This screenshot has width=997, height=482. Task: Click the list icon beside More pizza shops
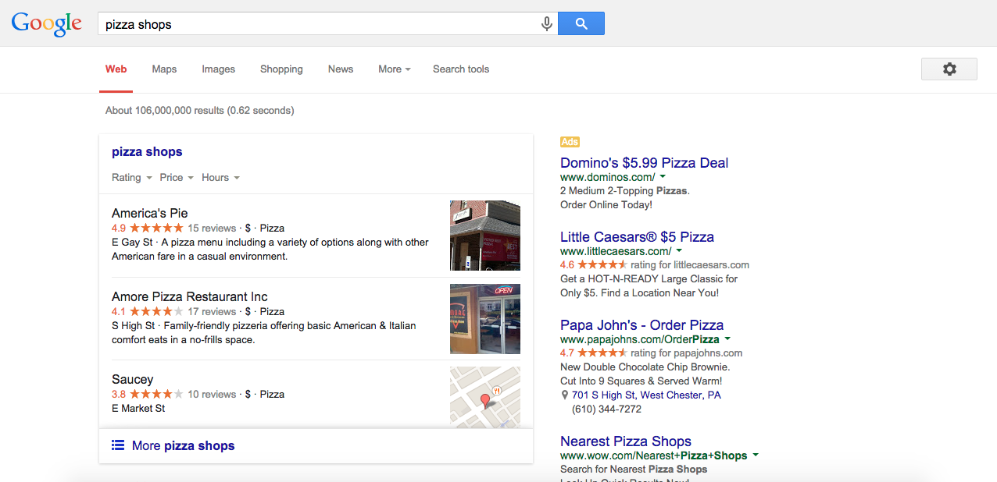tap(118, 445)
